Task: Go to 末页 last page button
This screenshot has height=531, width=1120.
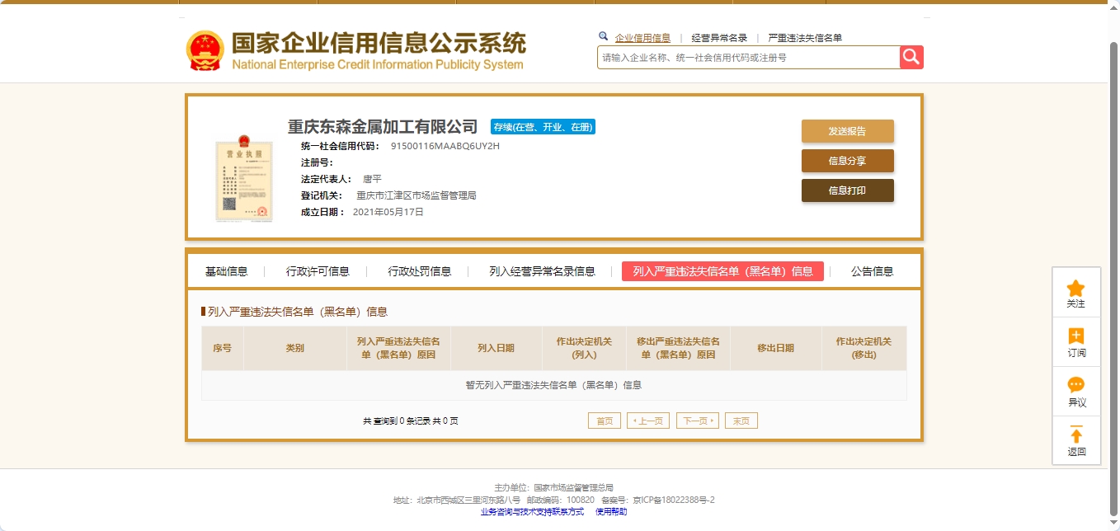Action: coord(741,421)
